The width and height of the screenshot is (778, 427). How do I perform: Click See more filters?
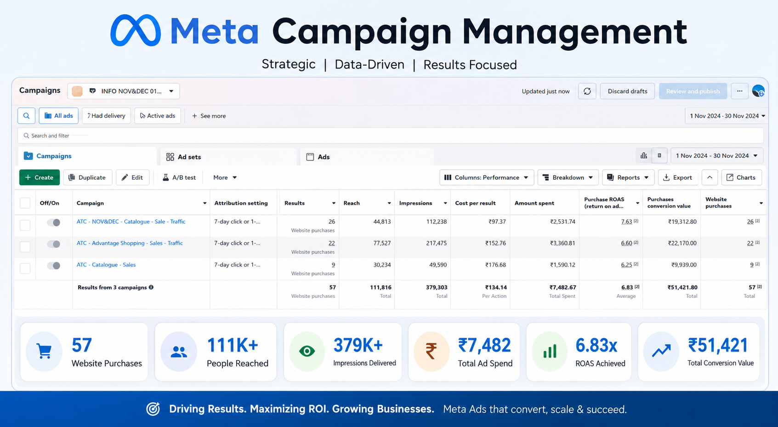209,116
